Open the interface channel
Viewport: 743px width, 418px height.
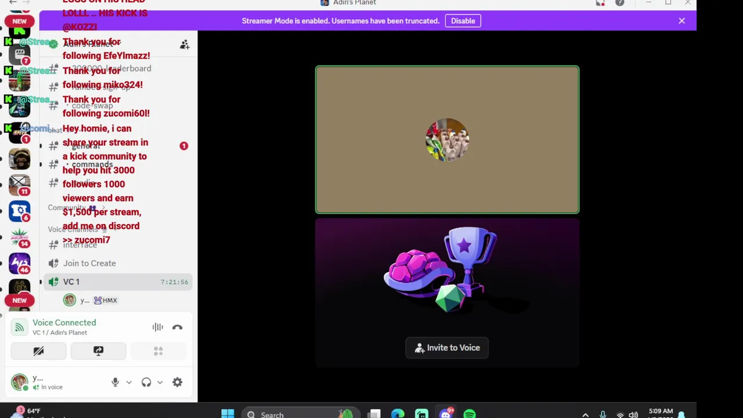[118, 244]
